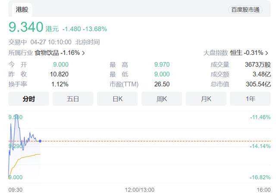The height and width of the screenshot is (193, 276).
Task: Switch chart to 五日 view
Action: (73, 99)
